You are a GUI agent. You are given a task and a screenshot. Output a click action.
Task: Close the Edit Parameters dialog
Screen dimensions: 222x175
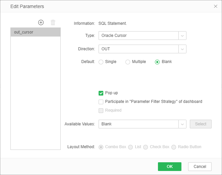[215, 6]
